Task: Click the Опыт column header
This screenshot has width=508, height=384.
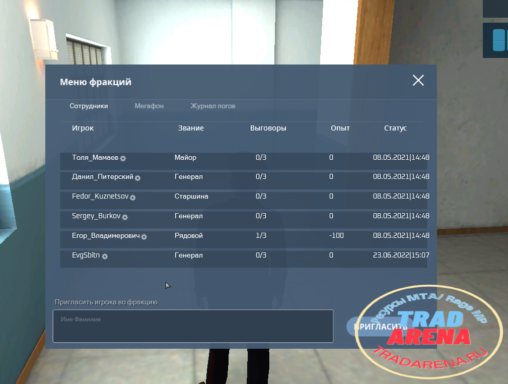Action: [340, 128]
